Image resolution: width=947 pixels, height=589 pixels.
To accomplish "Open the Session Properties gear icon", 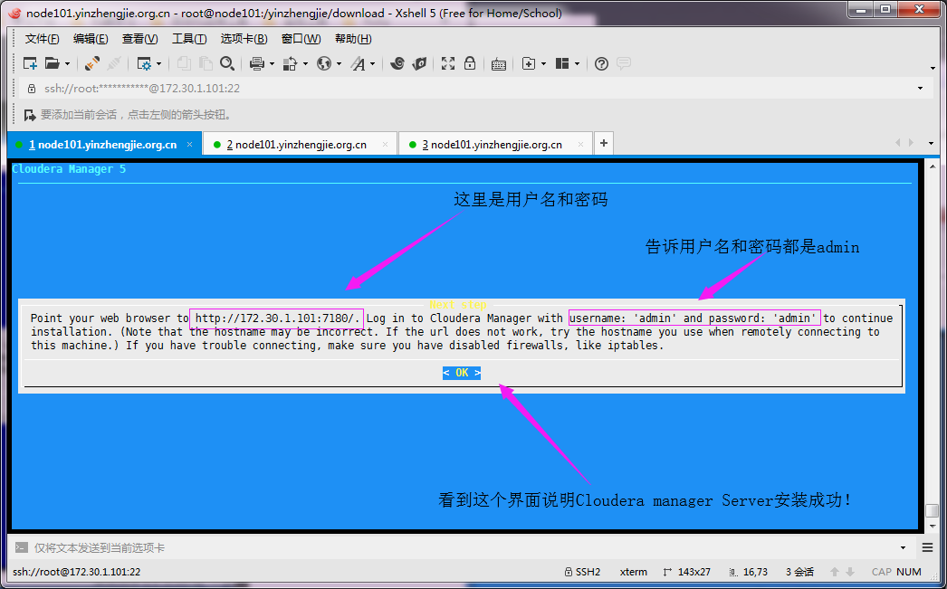I will (144, 63).
